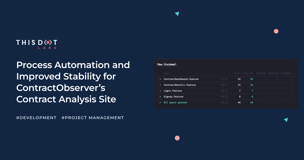Select the Login.feature spec name

point(173,91)
